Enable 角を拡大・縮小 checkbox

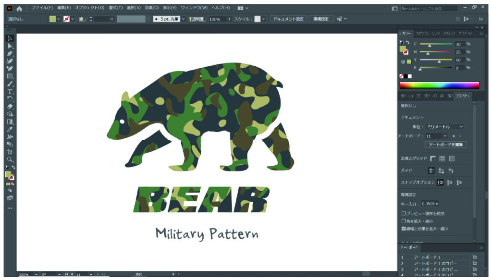[x=404, y=221]
